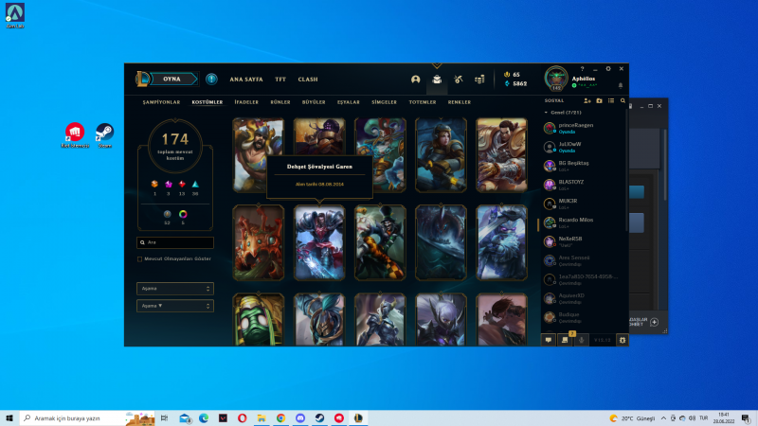Open the TFT section

(280, 80)
